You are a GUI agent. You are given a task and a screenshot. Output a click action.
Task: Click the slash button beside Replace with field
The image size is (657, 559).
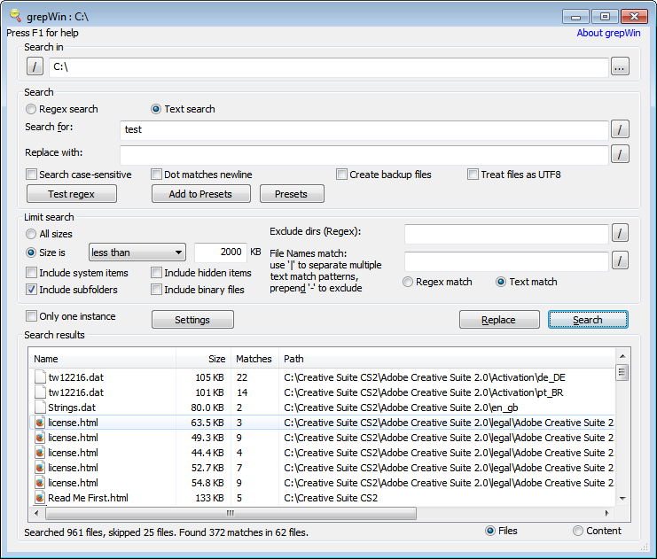point(620,154)
